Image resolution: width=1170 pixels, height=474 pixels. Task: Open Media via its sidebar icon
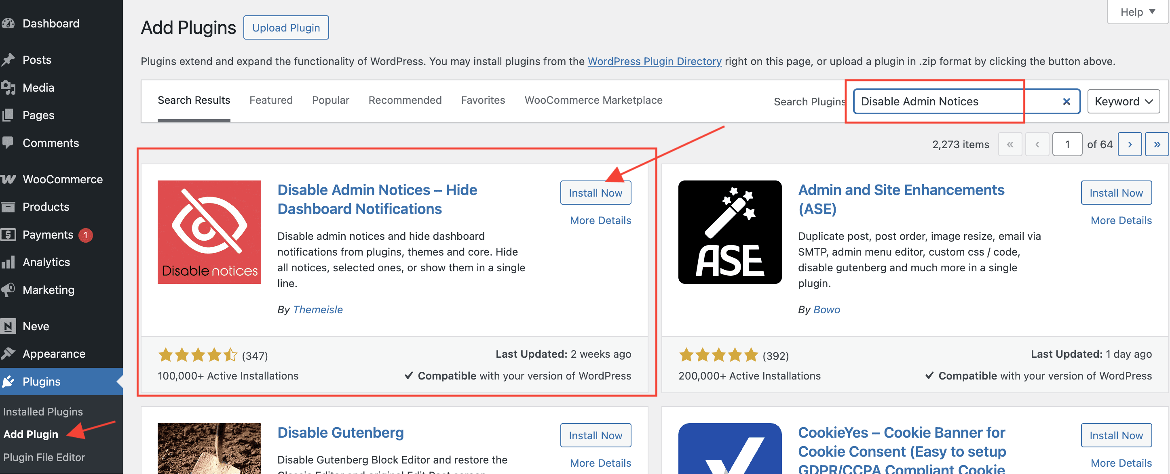click(x=8, y=88)
